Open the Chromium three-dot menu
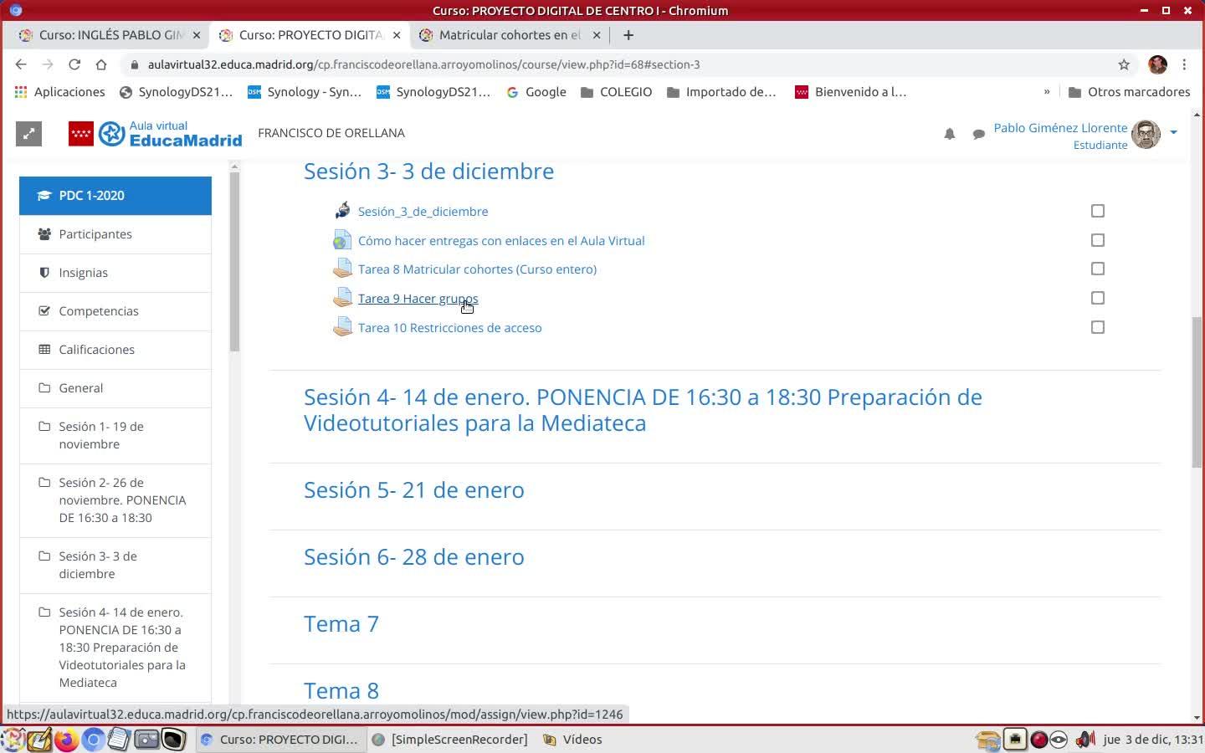 [1184, 64]
